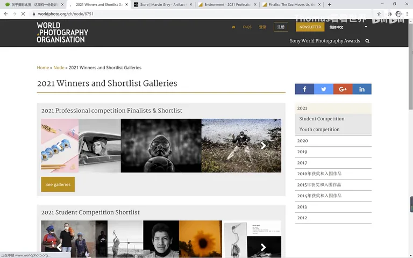Show next Student Competition image arrow

[263, 247]
